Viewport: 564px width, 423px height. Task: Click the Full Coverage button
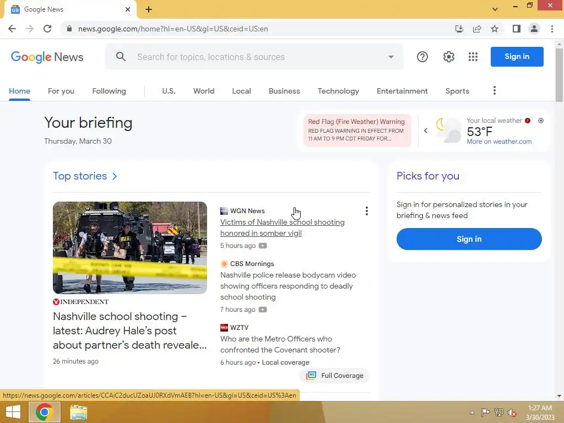pyautogui.click(x=335, y=376)
